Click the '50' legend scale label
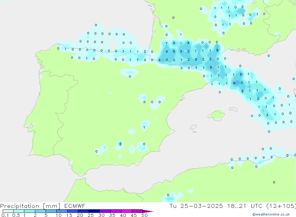Screen dimensions: 296x217 click(144, 215)
